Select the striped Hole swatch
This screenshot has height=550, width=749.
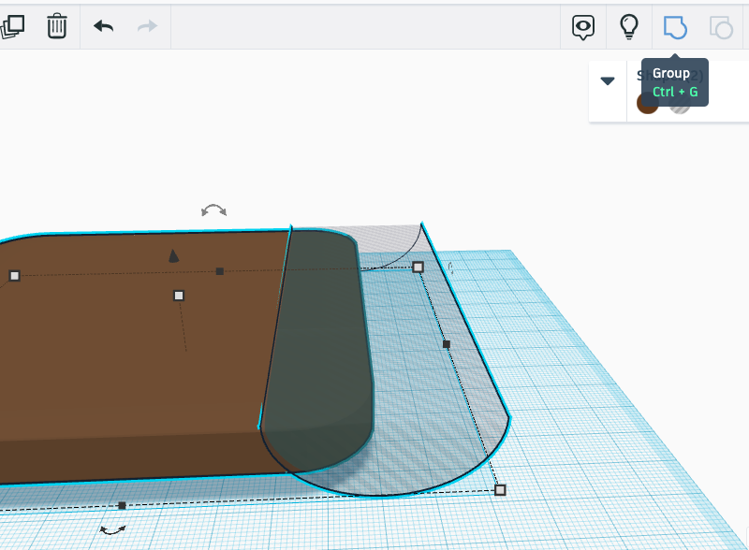(680, 105)
